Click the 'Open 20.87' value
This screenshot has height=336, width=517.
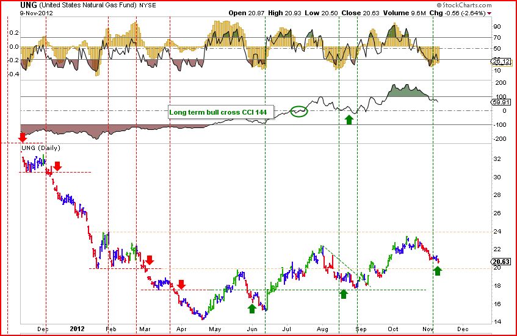(x=247, y=13)
